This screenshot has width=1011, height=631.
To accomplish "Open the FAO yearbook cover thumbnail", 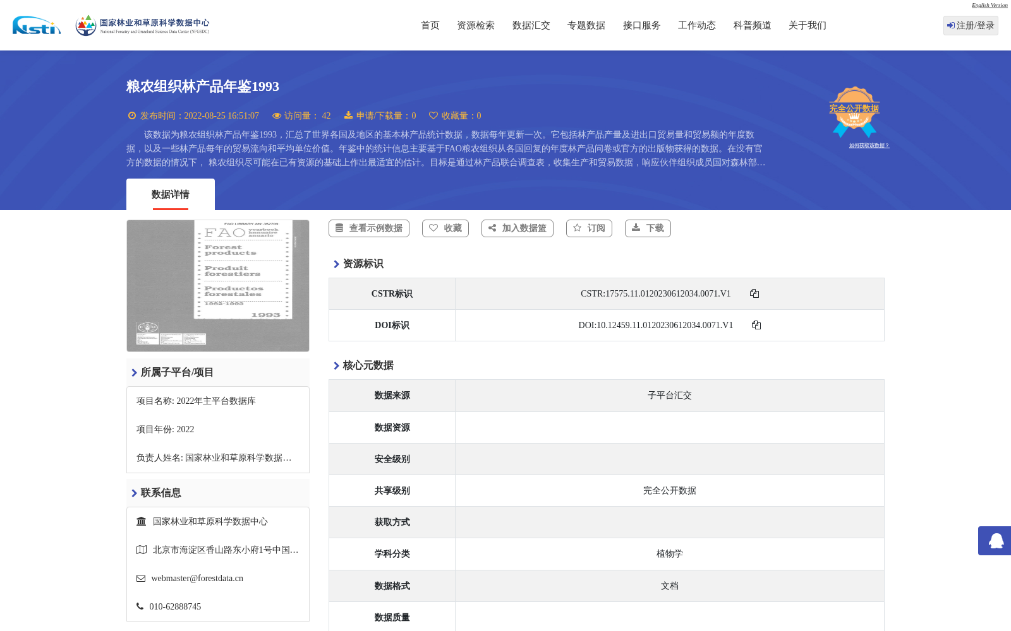I will (x=218, y=286).
